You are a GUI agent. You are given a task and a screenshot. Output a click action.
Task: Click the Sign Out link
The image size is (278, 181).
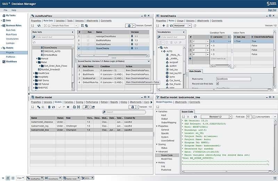(272, 10)
